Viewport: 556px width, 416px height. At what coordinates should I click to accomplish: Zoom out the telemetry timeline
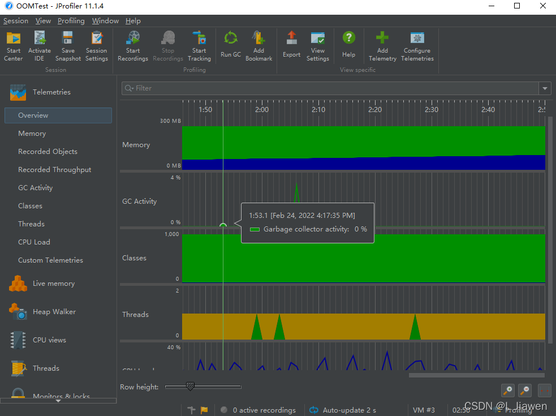pyautogui.click(x=525, y=391)
